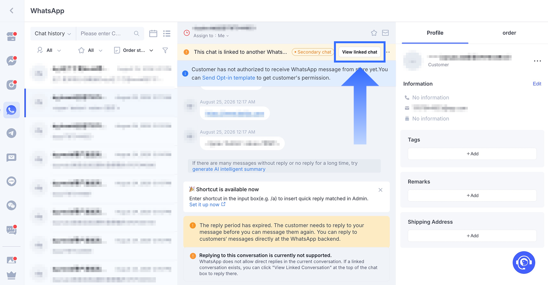Switch to the order tab
This screenshot has height=285, width=548.
[x=509, y=33]
